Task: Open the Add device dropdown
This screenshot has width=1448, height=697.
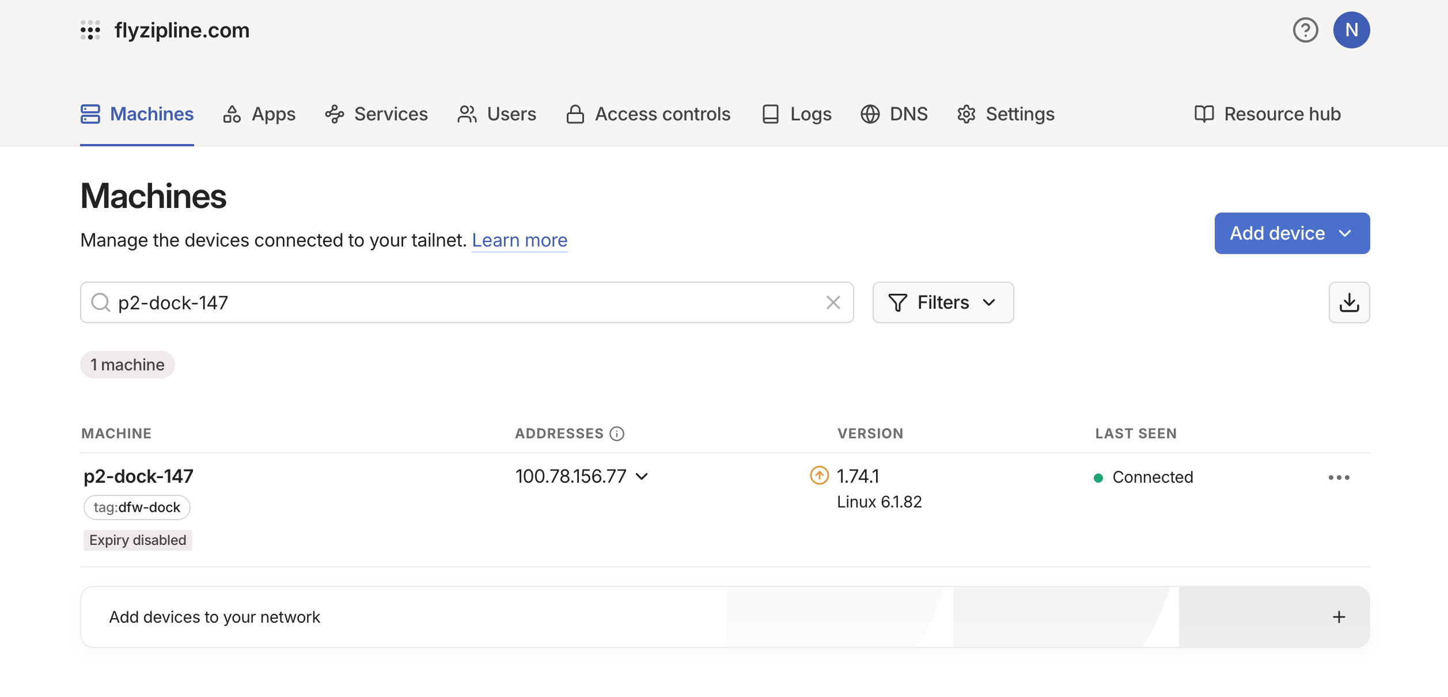Action: pyautogui.click(x=1292, y=233)
